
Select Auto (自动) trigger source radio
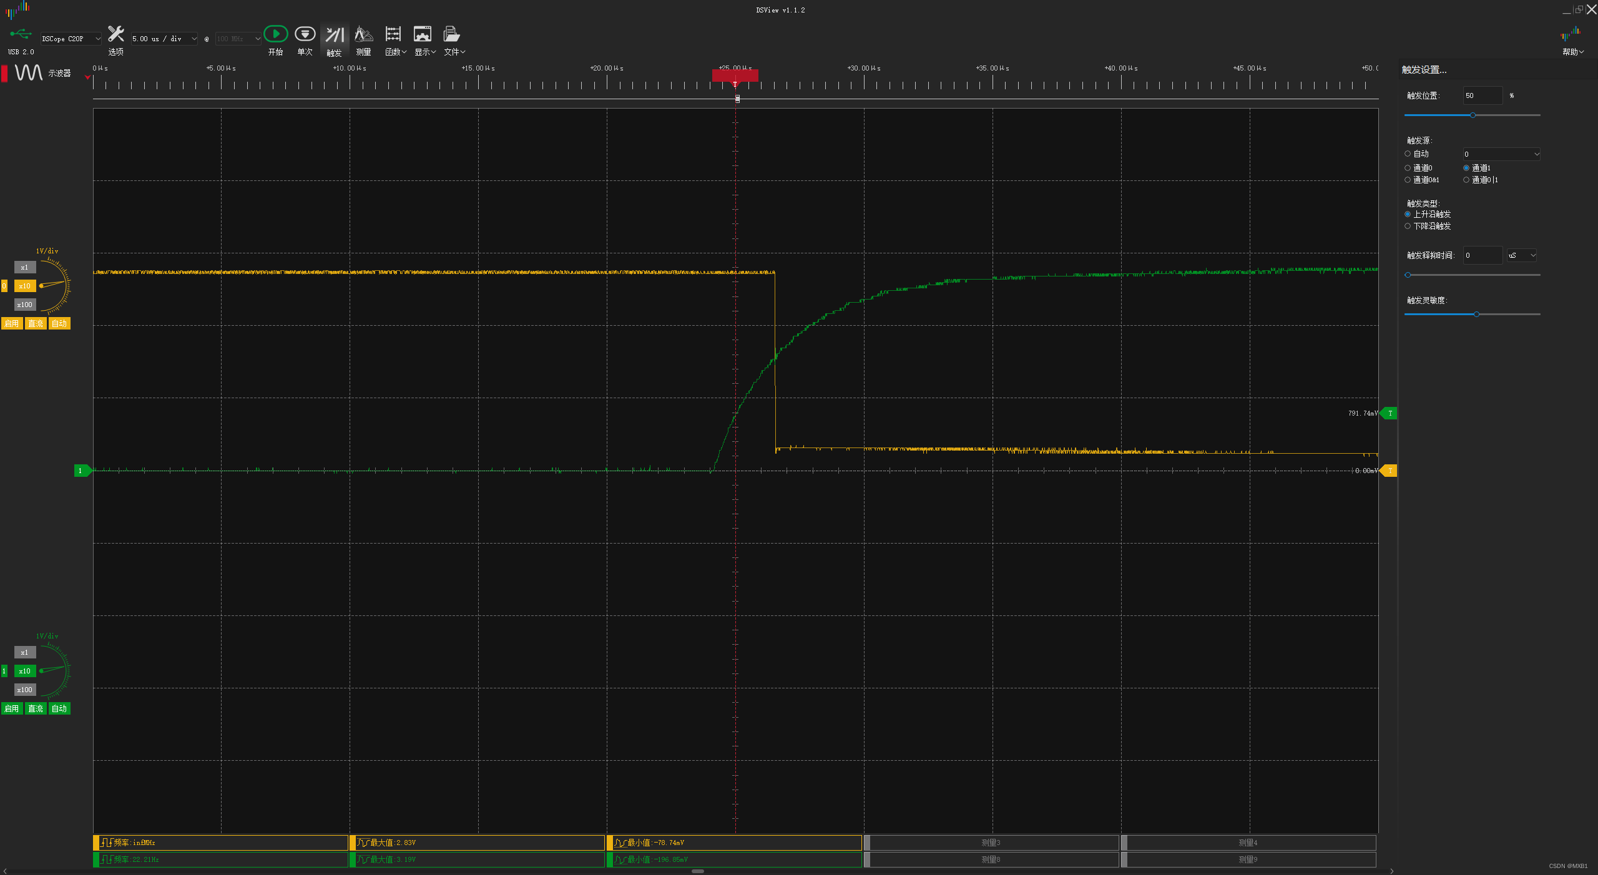coord(1408,154)
